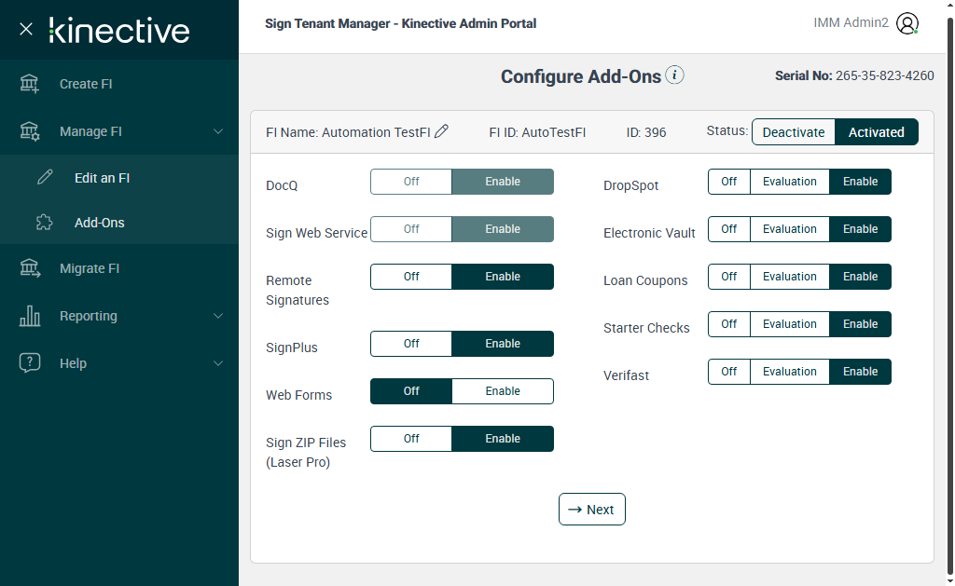Click the IMM Admin2 username
This screenshot has height=586, width=955.
tap(851, 22)
